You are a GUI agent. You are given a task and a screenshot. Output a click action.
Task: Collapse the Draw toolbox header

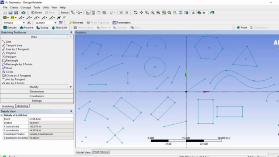click(x=34, y=37)
